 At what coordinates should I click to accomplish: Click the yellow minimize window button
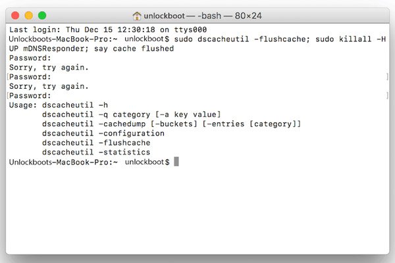coord(29,16)
